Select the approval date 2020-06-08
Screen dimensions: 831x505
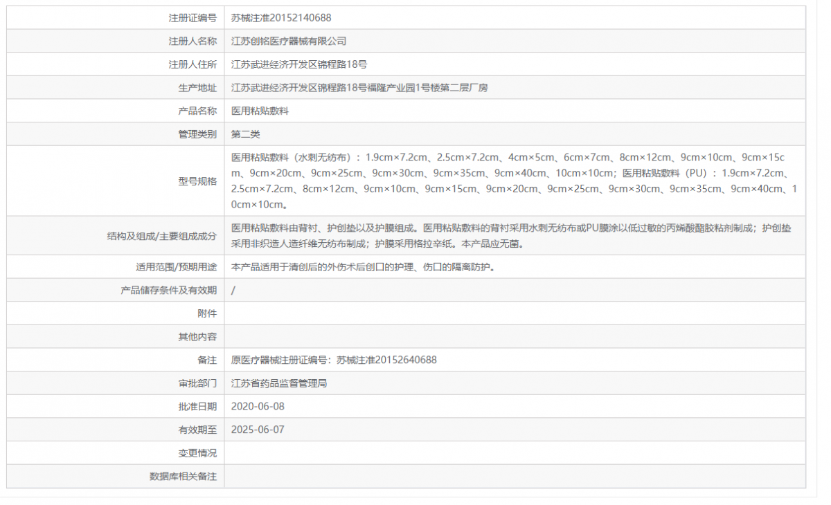[x=258, y=406]
